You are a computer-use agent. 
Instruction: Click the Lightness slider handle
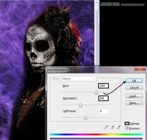85,118
